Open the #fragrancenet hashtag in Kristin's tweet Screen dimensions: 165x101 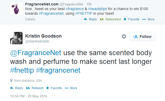(x=58, y=70)
